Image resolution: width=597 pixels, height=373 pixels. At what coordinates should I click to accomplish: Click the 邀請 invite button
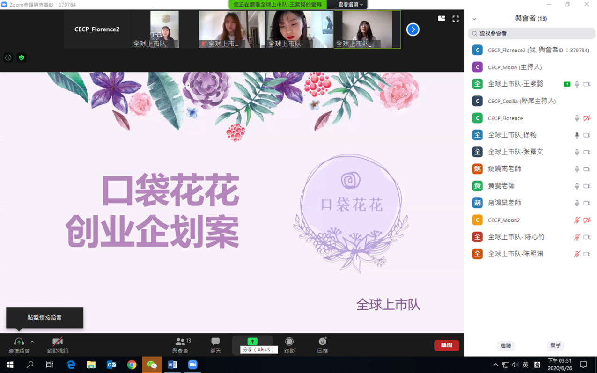[x=506, y=345]
